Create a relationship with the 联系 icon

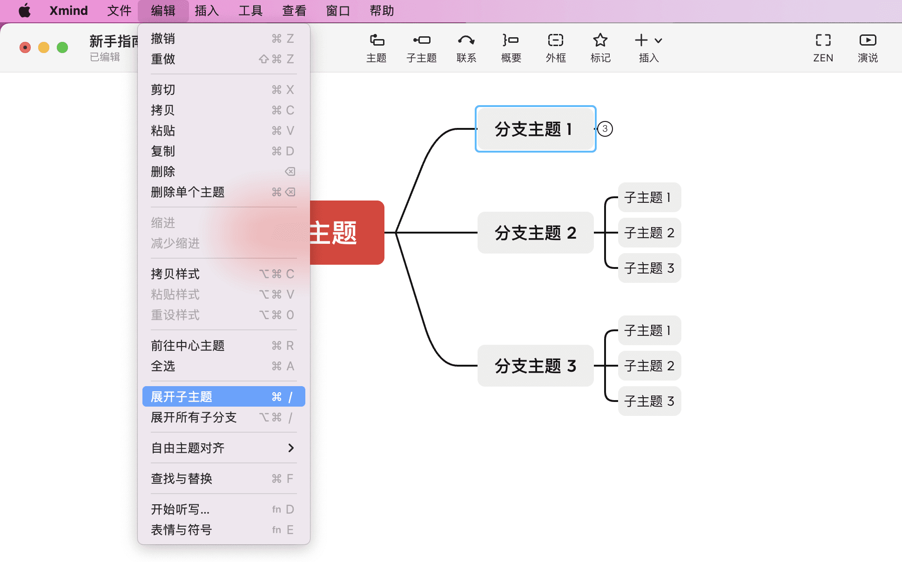click(x=466, y=47)
